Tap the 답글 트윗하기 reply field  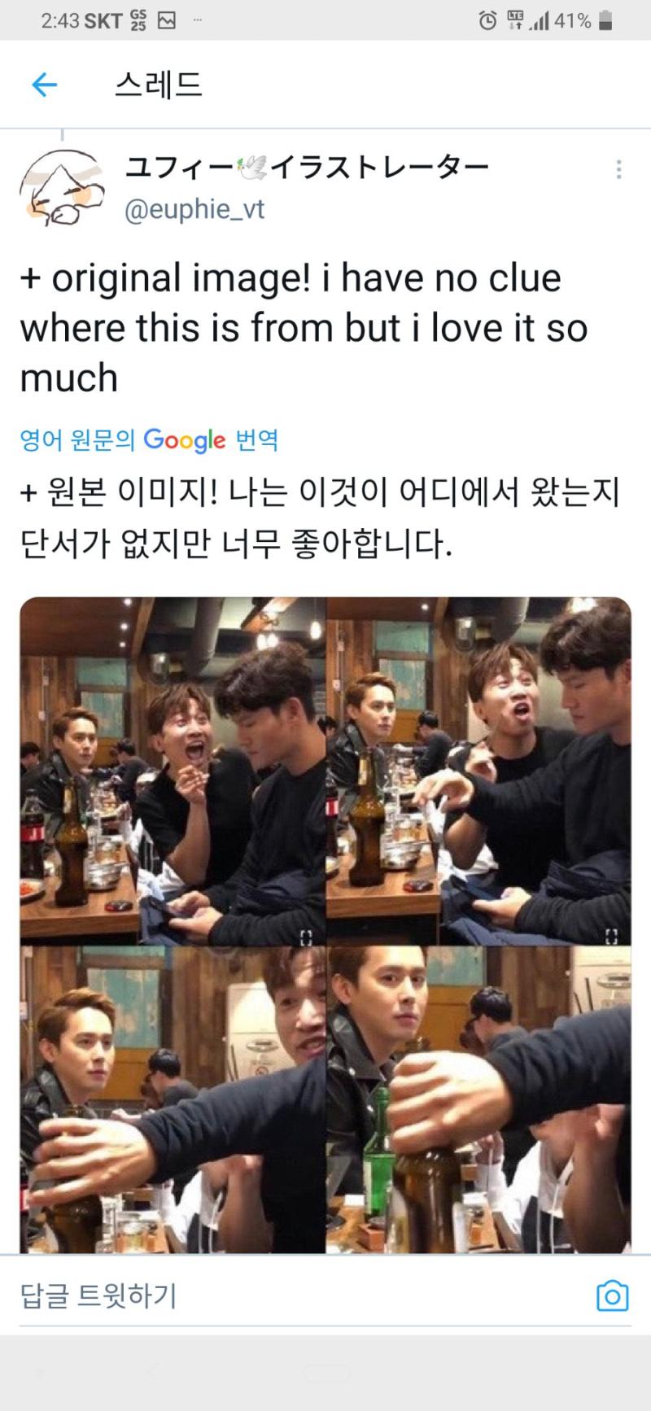[x=301, y=1295]
